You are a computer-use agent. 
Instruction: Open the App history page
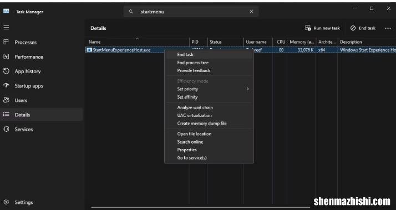[x=28, y=71]
